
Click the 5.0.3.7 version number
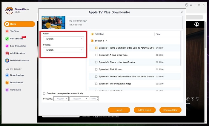point(17,12)
